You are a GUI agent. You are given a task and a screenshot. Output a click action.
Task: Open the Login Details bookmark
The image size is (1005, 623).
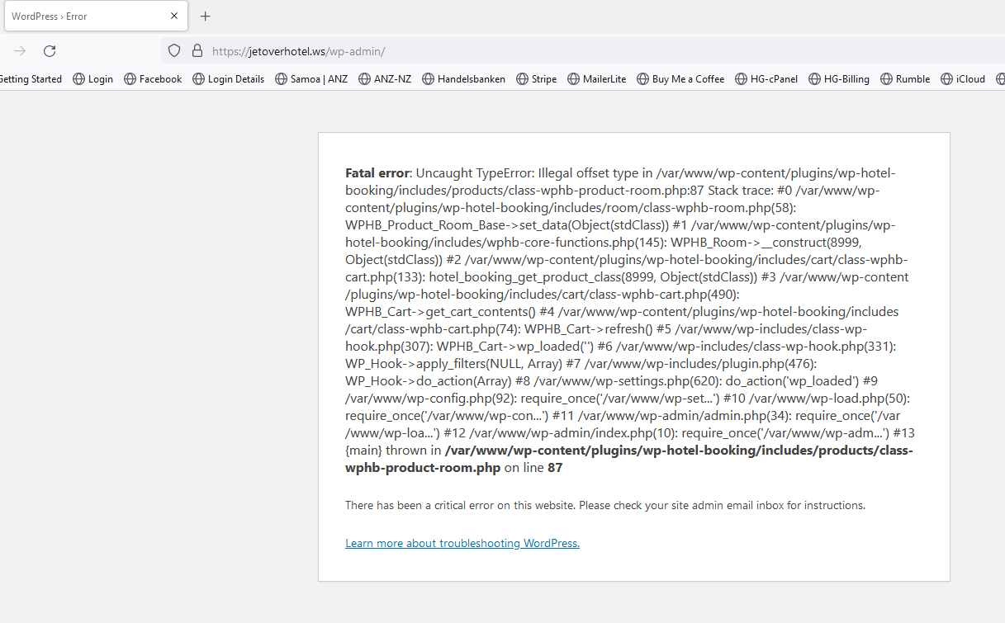[x=229, y=79]
